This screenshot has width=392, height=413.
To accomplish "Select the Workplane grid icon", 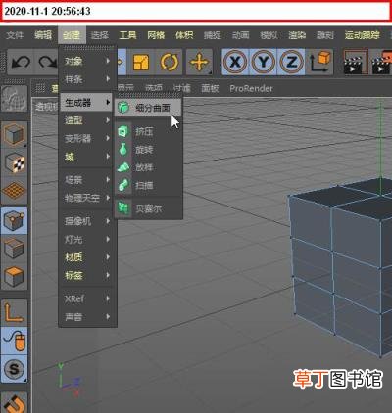I will [x=14, y=190].
